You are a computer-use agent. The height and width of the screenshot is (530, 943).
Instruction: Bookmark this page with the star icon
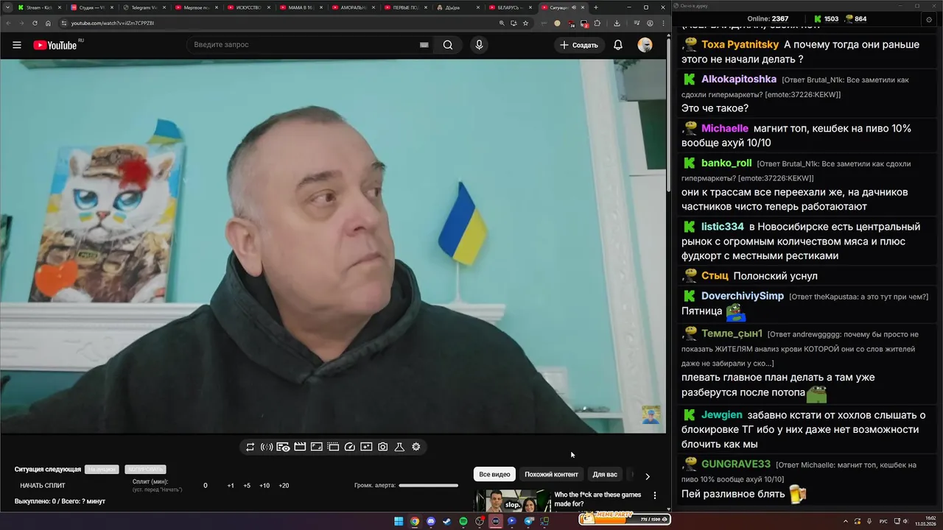(525, 23)
